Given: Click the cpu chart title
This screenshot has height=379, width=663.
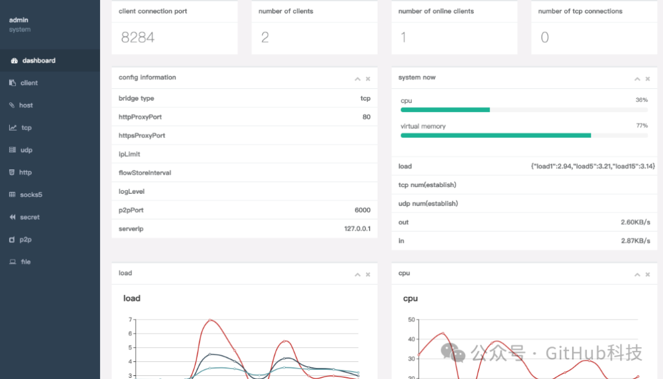Looking at the screenshot, I should [x=410, y=298].
